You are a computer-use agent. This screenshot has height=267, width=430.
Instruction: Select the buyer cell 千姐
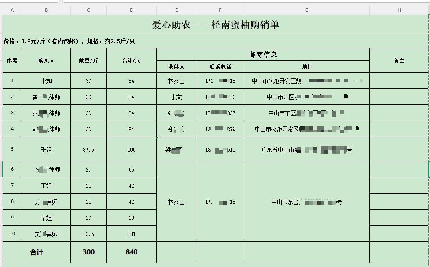click(46, 149)
